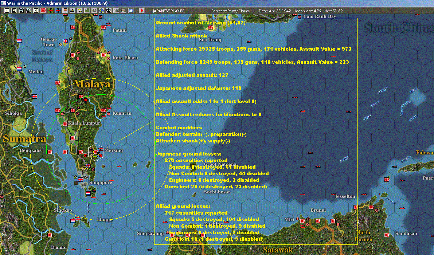Click the 'Combat modifiers' report heading

(179, 127)
